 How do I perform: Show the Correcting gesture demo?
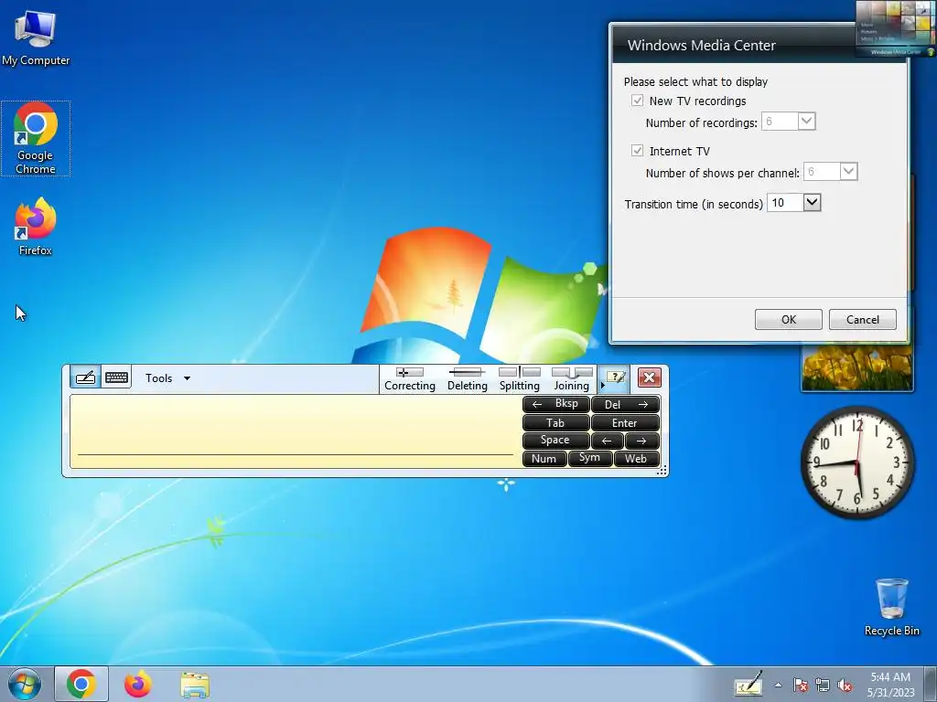click(410, 379)
